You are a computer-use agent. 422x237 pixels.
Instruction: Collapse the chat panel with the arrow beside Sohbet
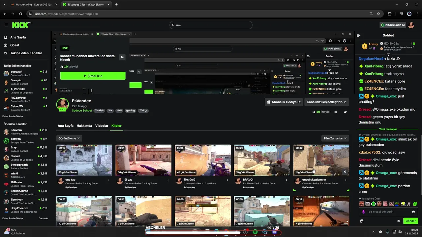point(359,35)
